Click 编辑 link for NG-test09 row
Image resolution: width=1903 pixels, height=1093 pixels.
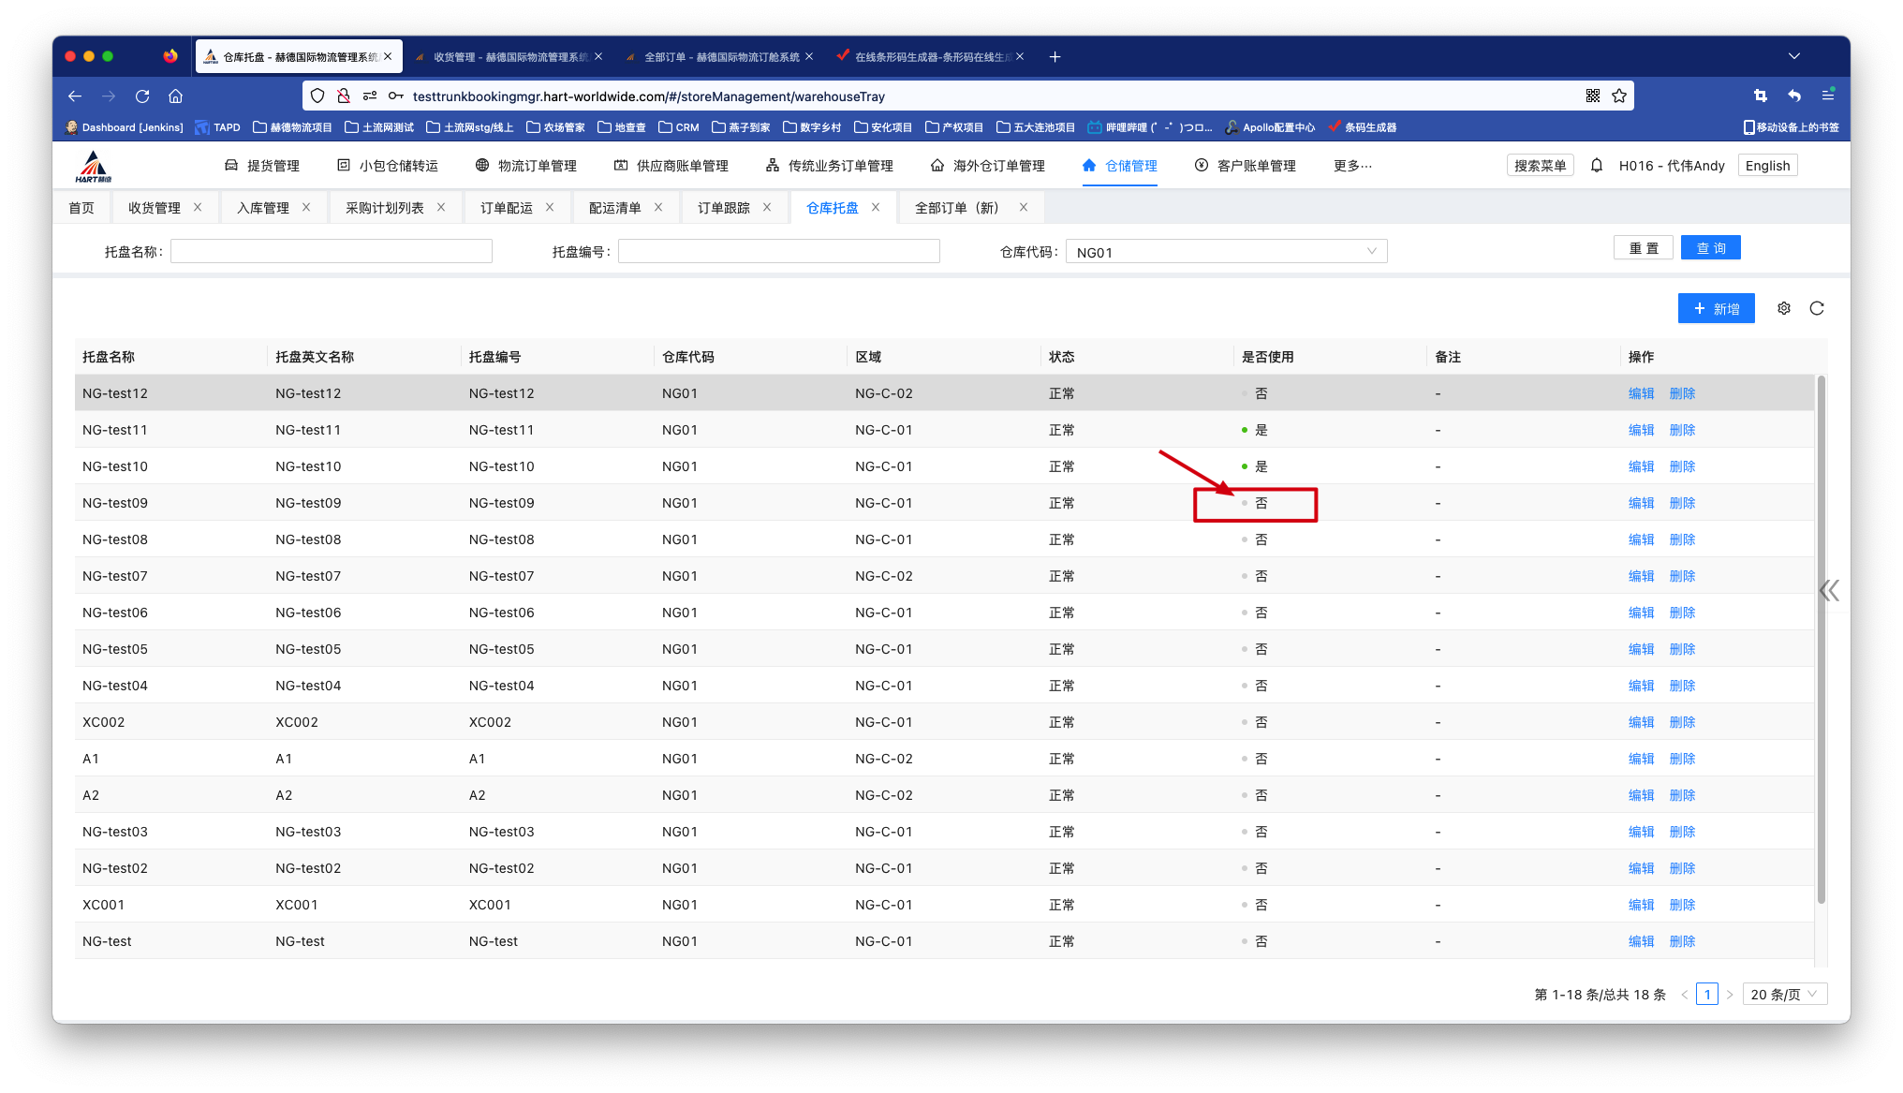[x=1641, y=503]
